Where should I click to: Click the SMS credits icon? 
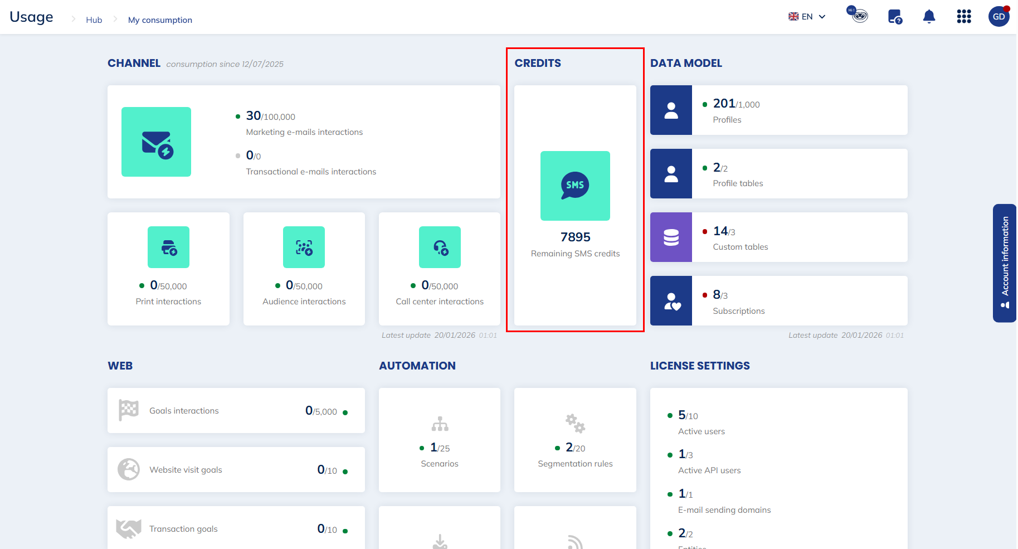click(x=575, y=186)
